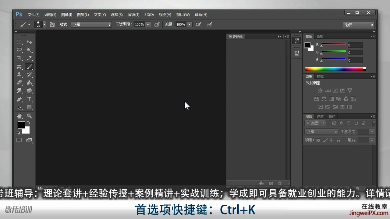Toggle lock transparent pixels
Image resolution: width=390 pixels, height=219 pixels.
[318, 140]
